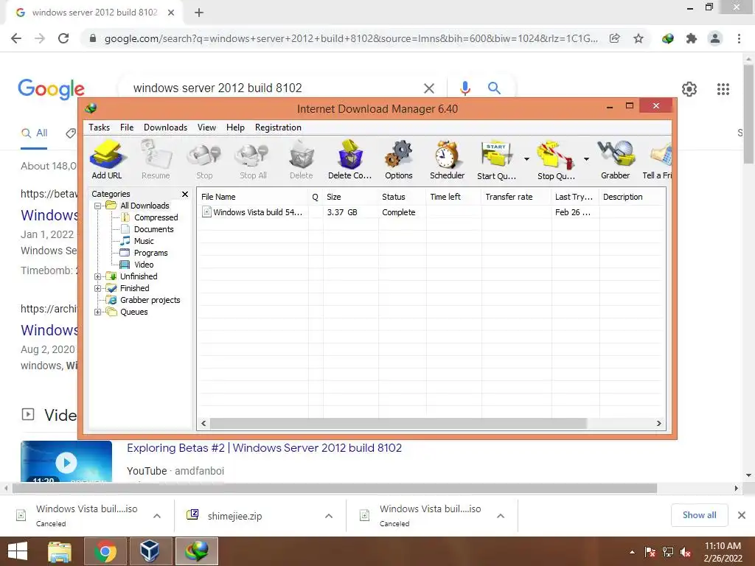Click the IDM extension icon in Chrome

click(668, 38)
